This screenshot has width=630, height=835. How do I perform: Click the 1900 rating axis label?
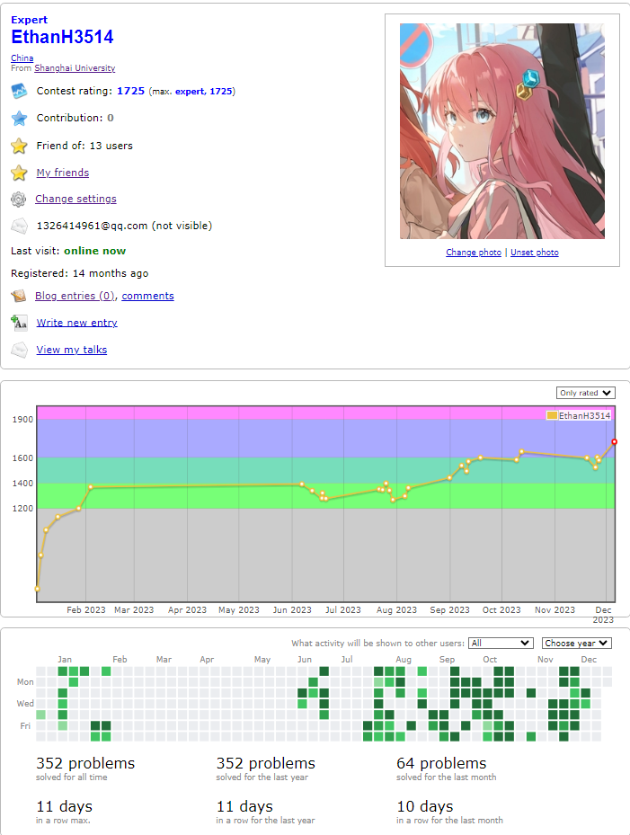click(22, 420)
